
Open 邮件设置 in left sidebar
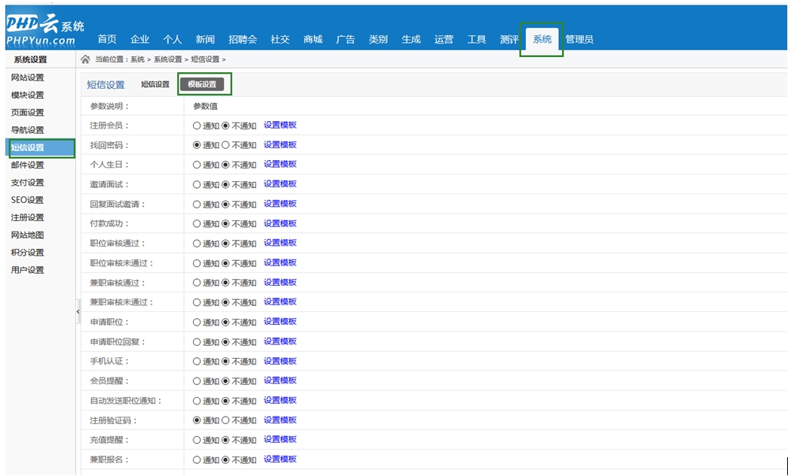[28, 165]
